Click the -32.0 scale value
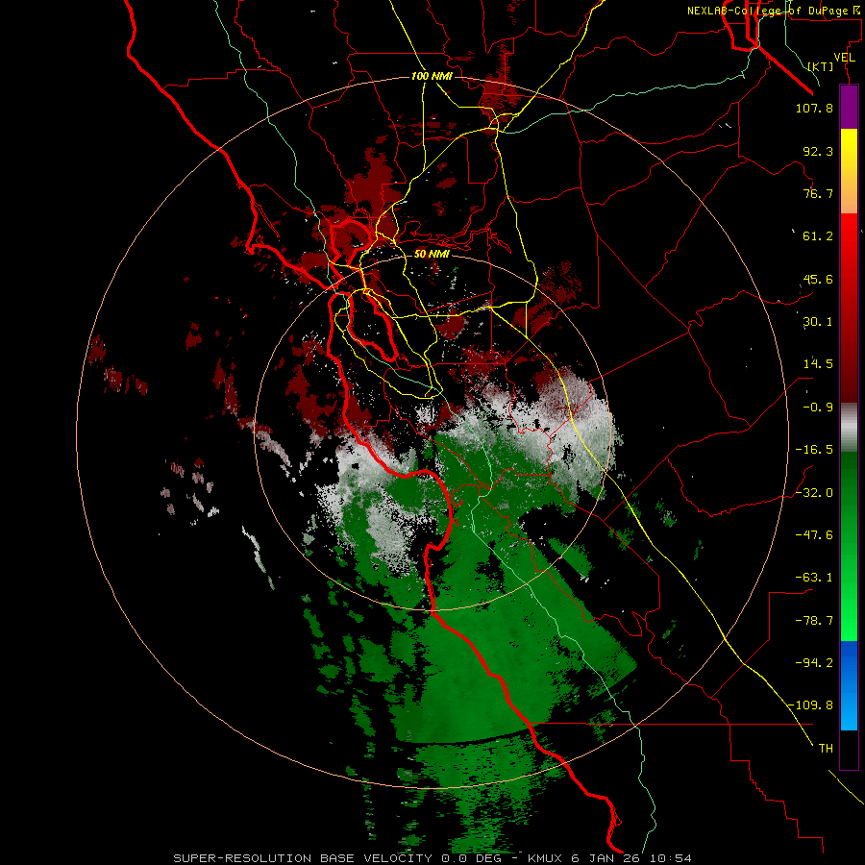This screenshot has width=865, height=865. [x=814, y=493]
